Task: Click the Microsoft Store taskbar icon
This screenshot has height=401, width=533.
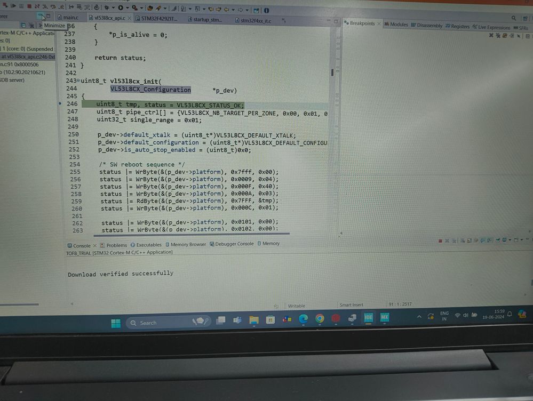Action: (271, 319)
